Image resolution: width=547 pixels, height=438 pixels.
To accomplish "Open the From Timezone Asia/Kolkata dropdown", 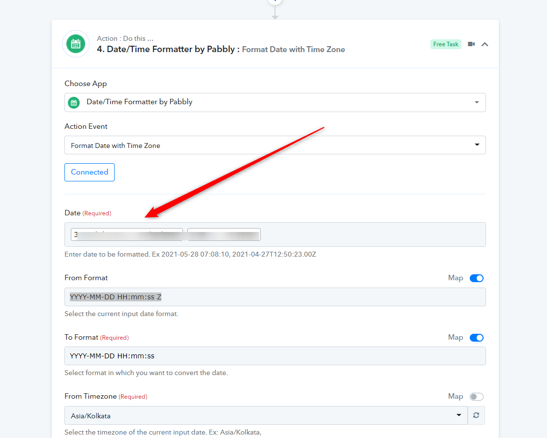I will (266, 415).
